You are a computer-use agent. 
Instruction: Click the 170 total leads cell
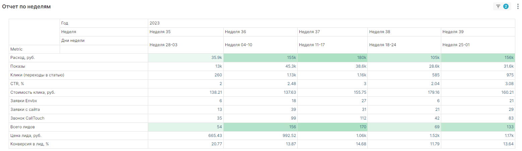coord(362,127)
